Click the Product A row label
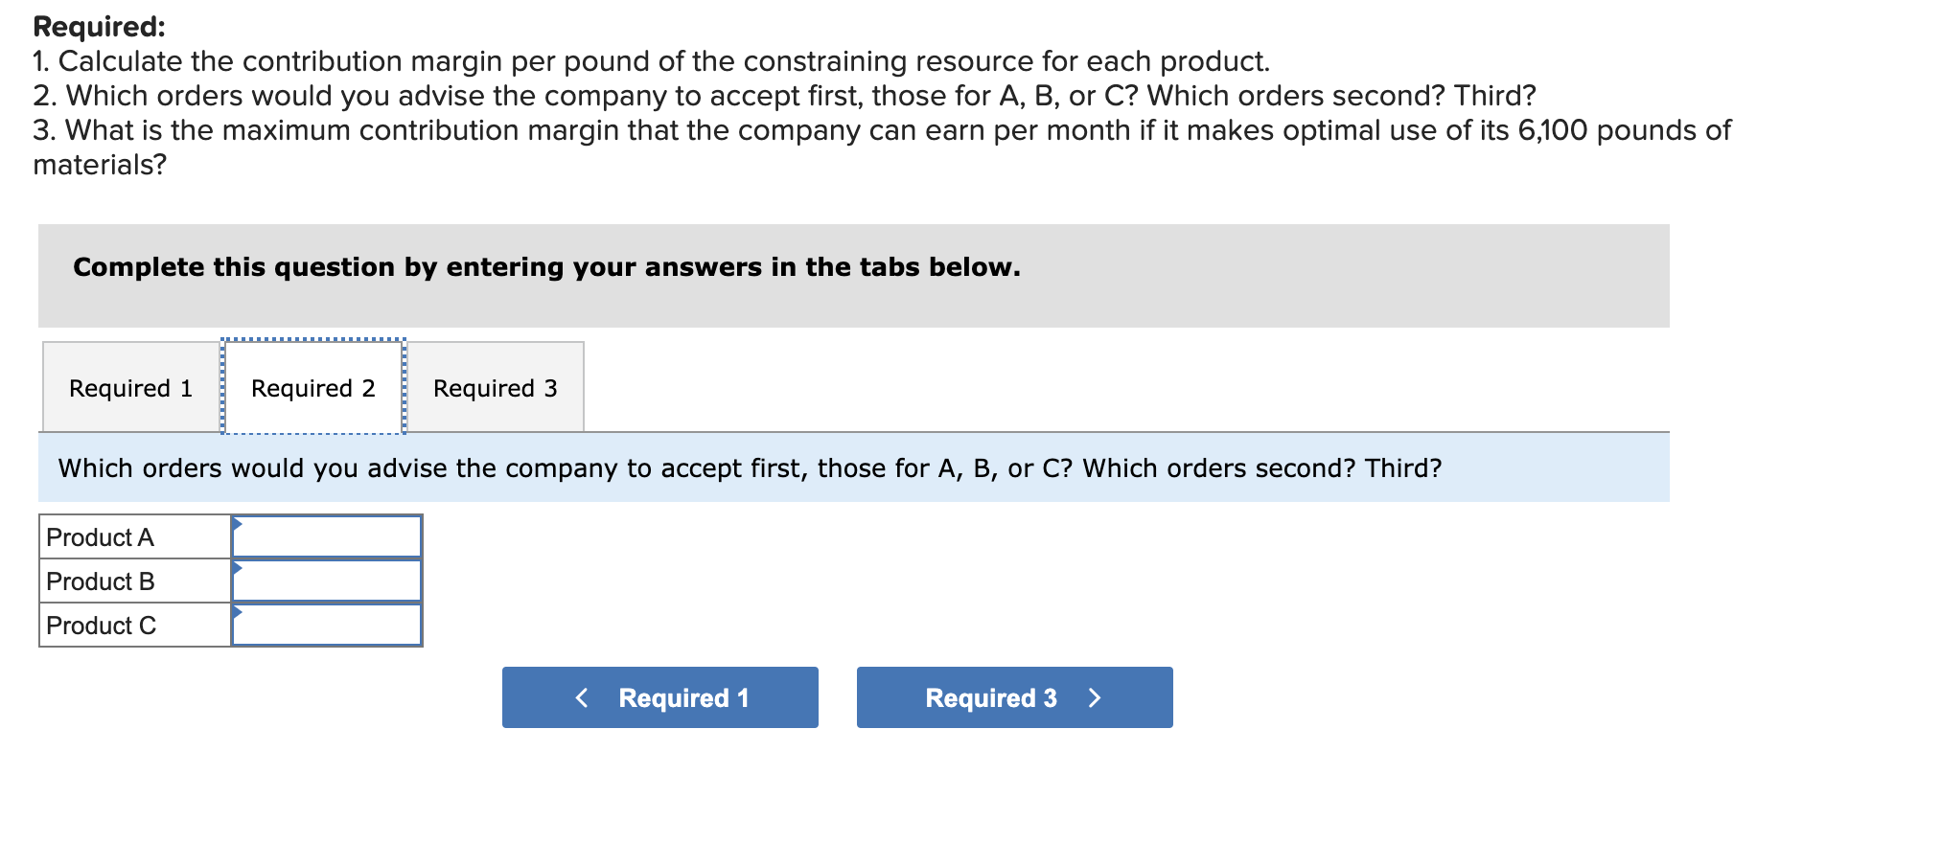 point(101,537)
